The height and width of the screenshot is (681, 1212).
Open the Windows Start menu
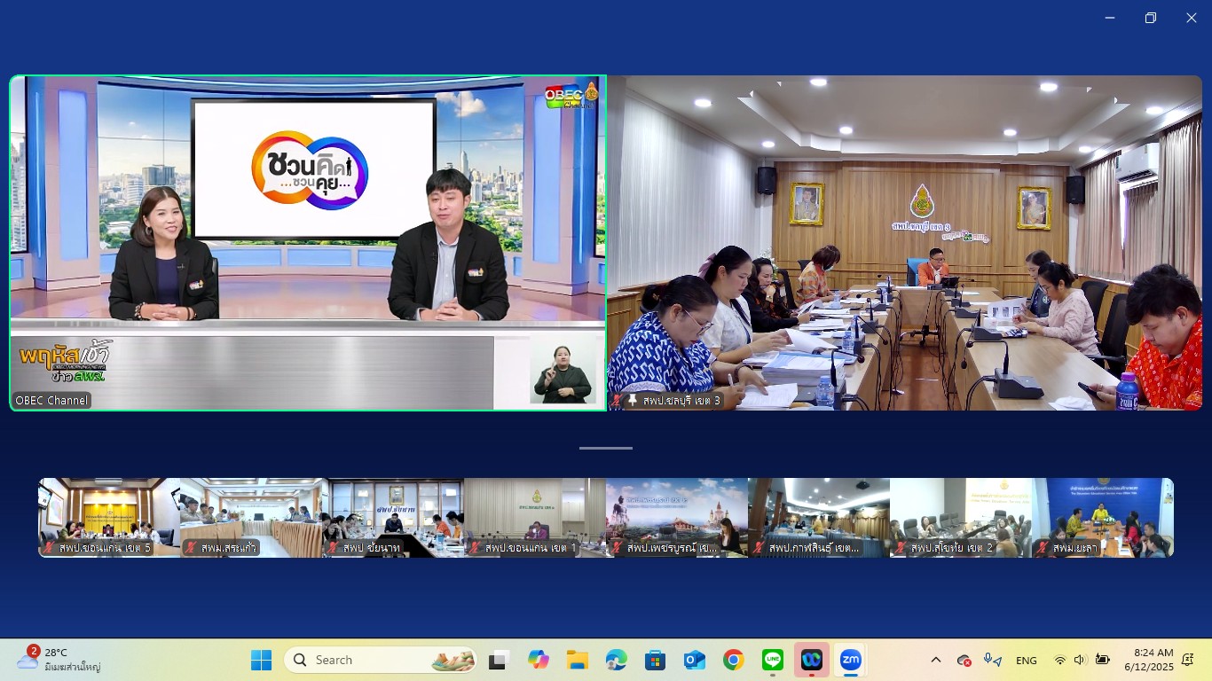coord(261,660)
